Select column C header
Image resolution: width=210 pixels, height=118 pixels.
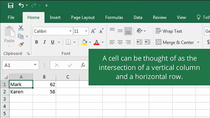(68, 77)
